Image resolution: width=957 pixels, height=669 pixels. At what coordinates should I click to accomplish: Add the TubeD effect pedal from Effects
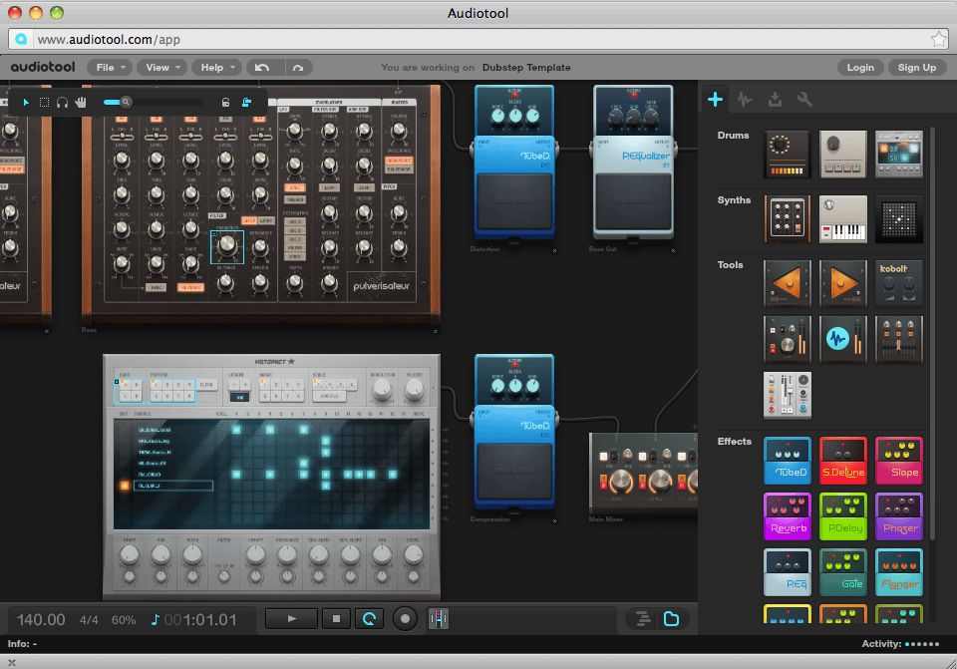pos(787,460)
